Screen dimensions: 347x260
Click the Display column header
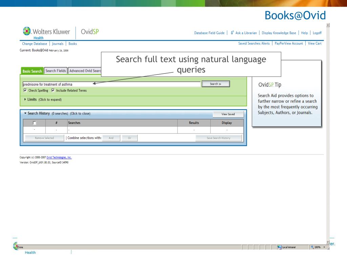pos(227,123)
